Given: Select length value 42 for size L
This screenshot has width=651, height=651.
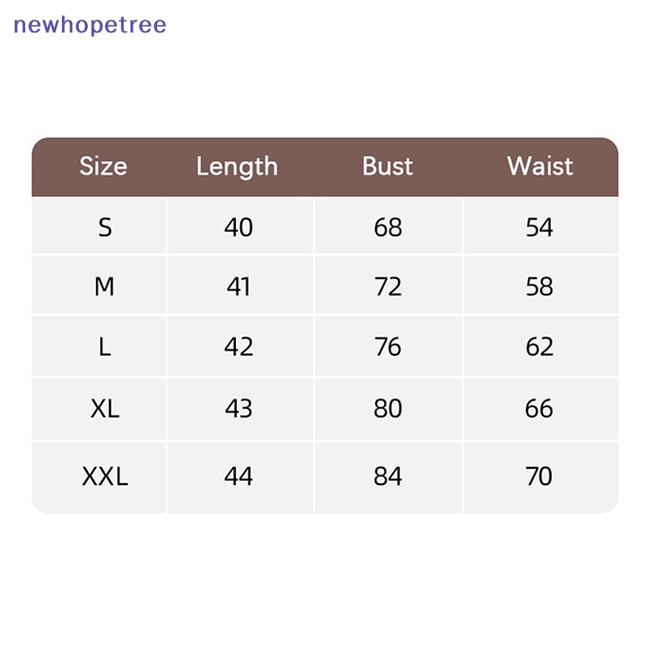Looking at the screenshot, I should pyautogui.click(x=238, y=347).
